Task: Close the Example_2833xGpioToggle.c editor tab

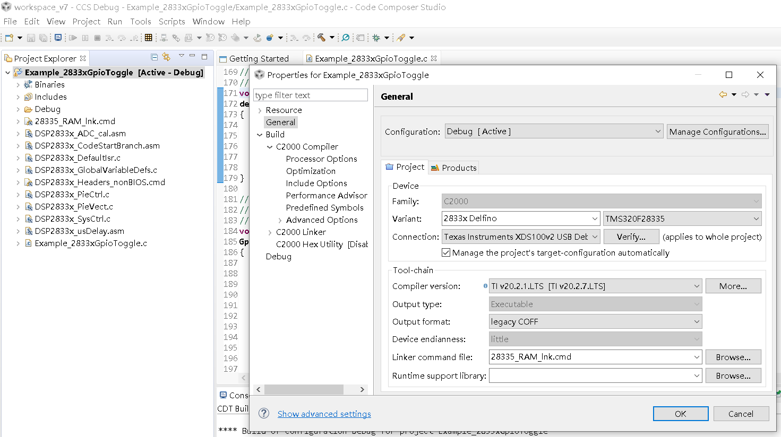Action: point(434,58)
